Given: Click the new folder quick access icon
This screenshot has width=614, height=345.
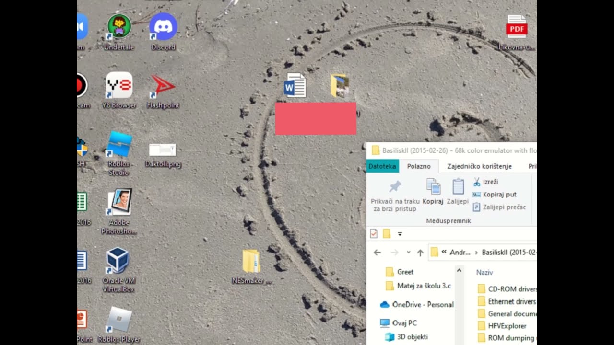Looking at the screenshot, I should [386, 234].
